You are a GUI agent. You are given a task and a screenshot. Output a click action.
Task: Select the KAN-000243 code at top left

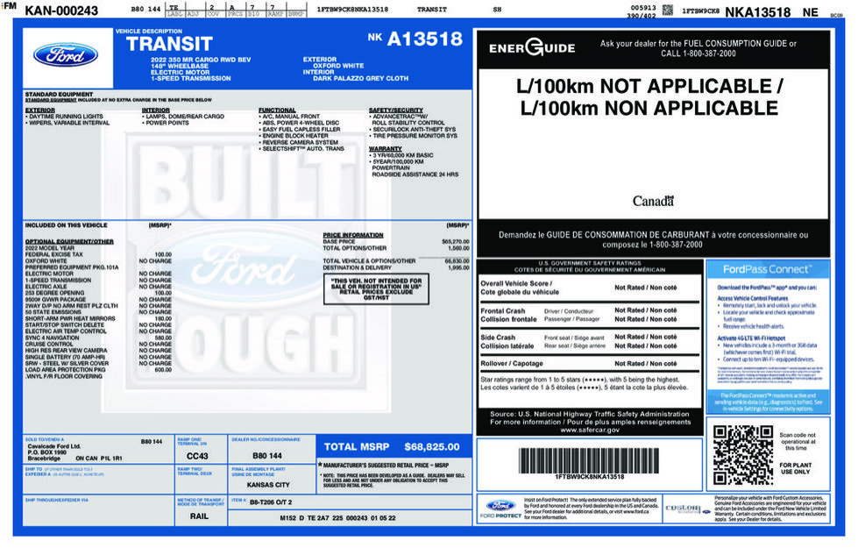[61, 11]
